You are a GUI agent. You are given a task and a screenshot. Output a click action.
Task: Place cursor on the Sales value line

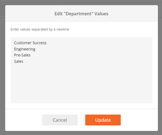click(19, 61)
